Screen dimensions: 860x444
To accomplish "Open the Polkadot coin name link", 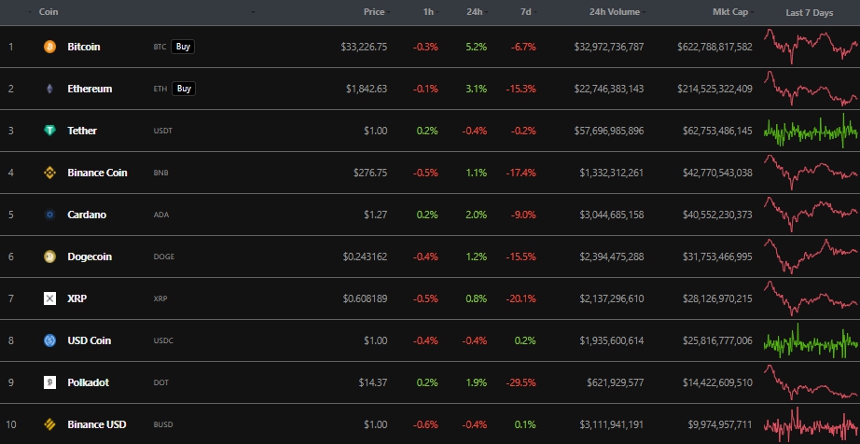I will (89, 382).
